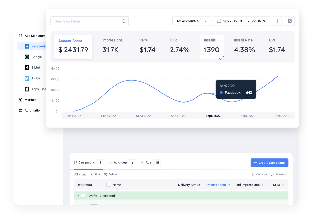Open the Ad account(all) dropdown

pos(191,21)
